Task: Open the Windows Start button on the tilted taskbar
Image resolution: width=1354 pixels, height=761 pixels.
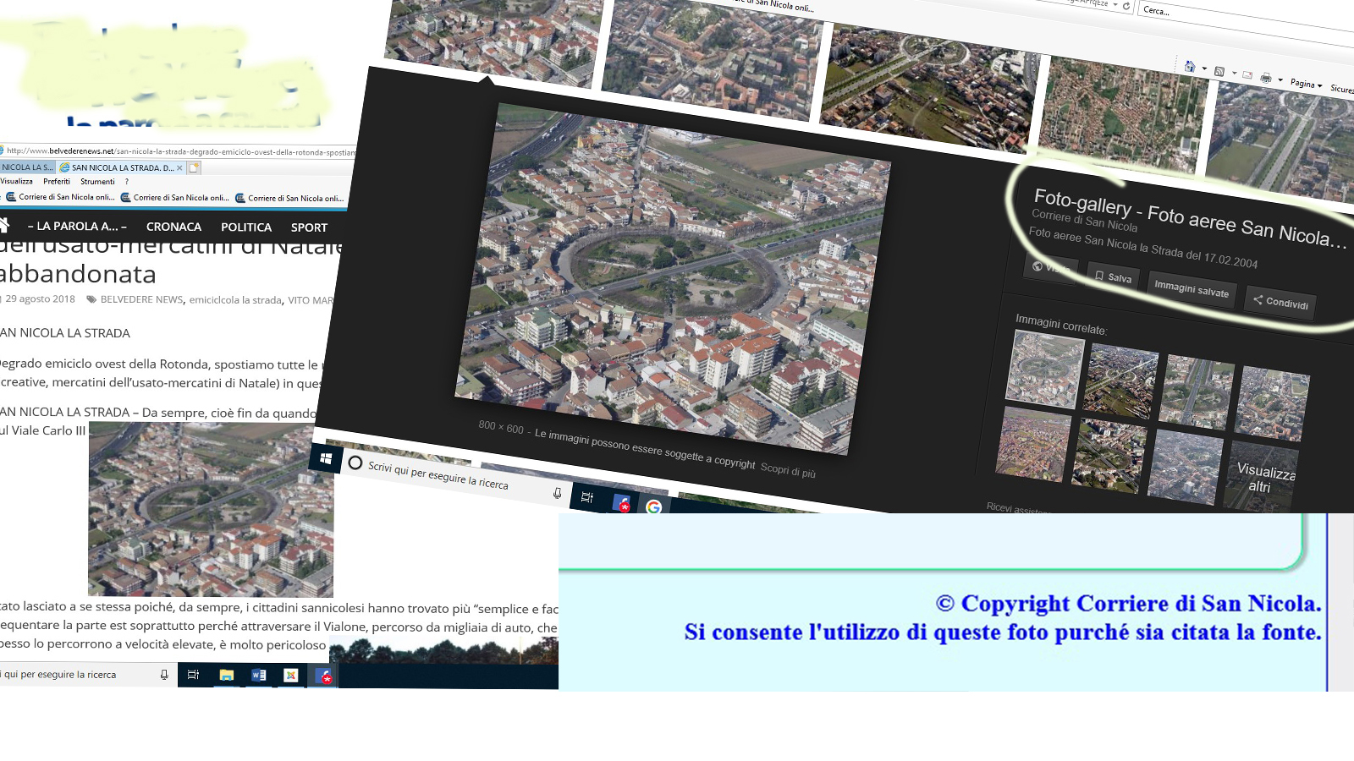Action: pos(326,458)
